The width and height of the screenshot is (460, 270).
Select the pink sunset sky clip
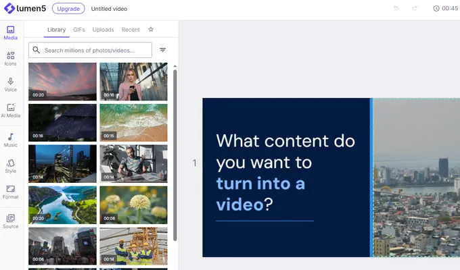62,82
